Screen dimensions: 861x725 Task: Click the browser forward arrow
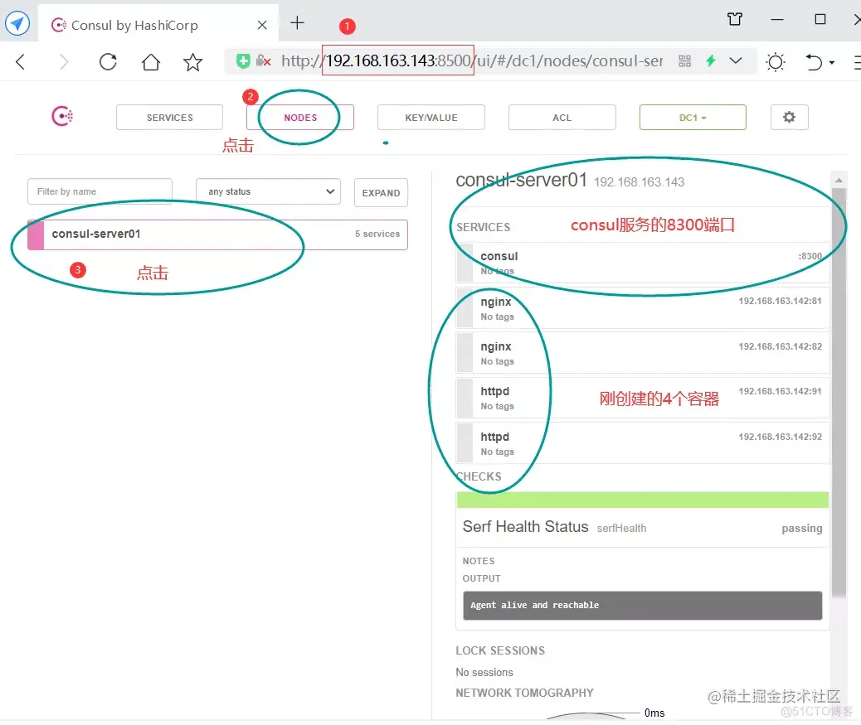(x=64, y=61)
